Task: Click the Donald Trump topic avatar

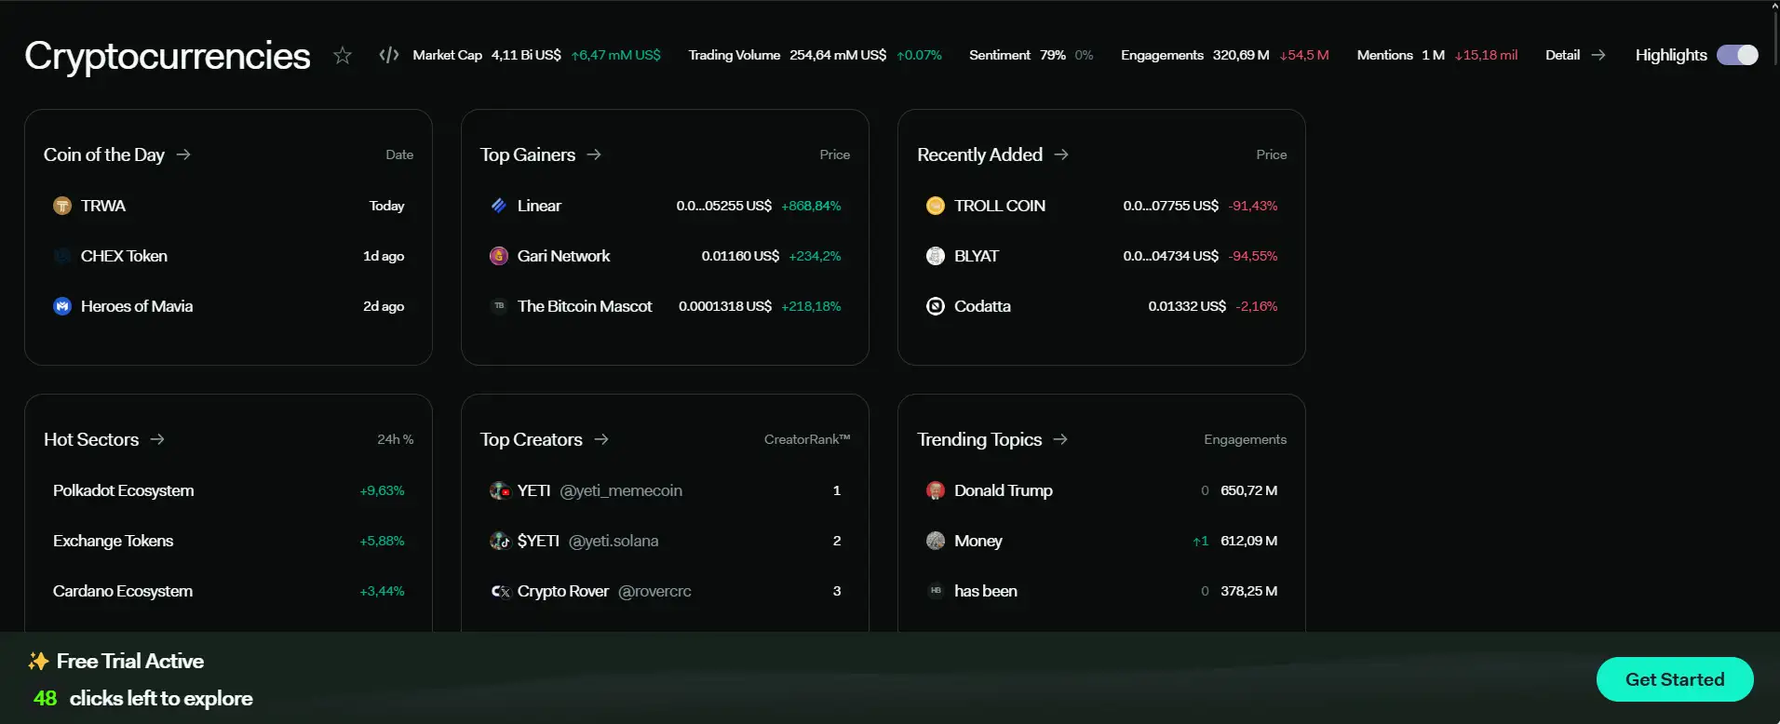Action: pos(936,490)
